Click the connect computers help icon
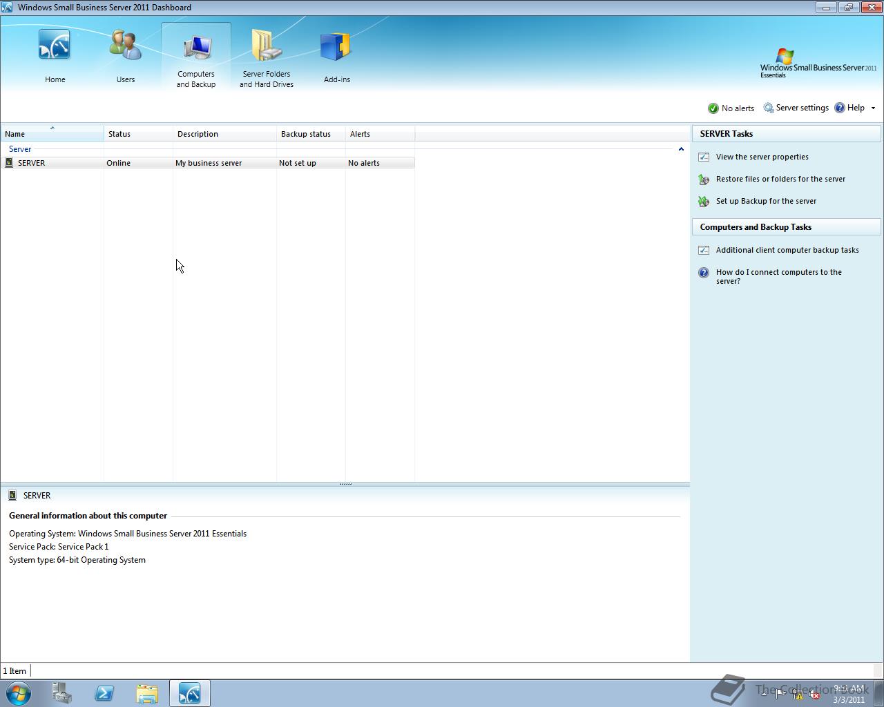 704,273
